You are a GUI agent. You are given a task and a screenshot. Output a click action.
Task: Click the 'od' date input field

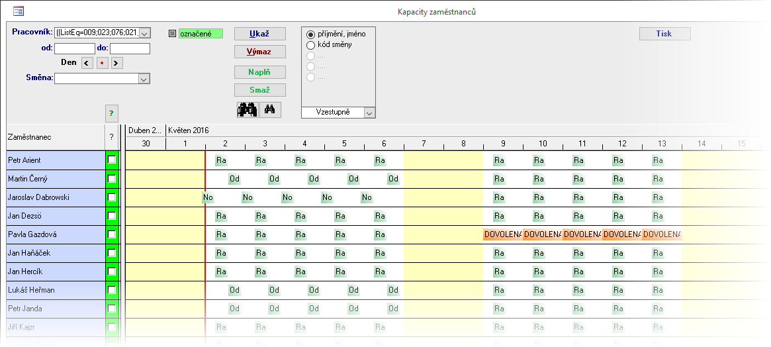coord(74,48)
